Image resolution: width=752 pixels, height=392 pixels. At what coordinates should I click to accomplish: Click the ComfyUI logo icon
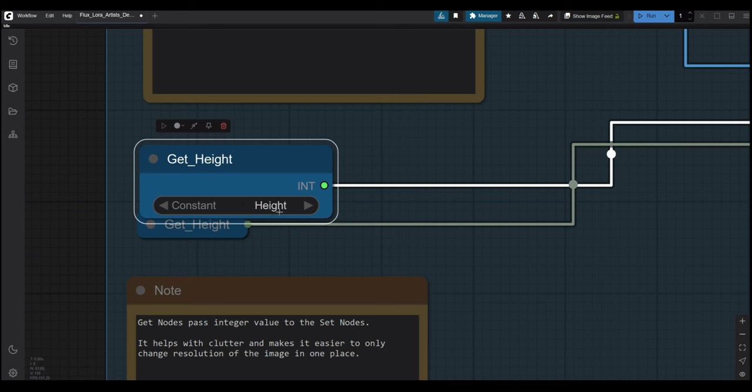point(8,16)
